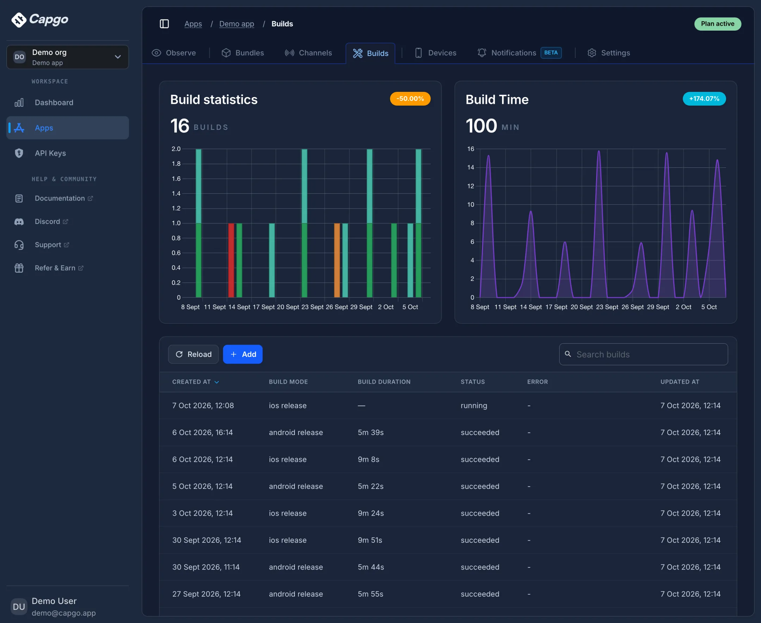Switch to the Devices tab

click(435, 53)
